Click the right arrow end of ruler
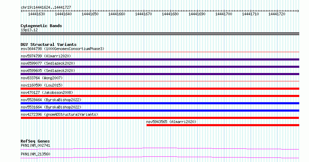Image resolution: width=309 pixels, height=162 pixels. (298, 11)
